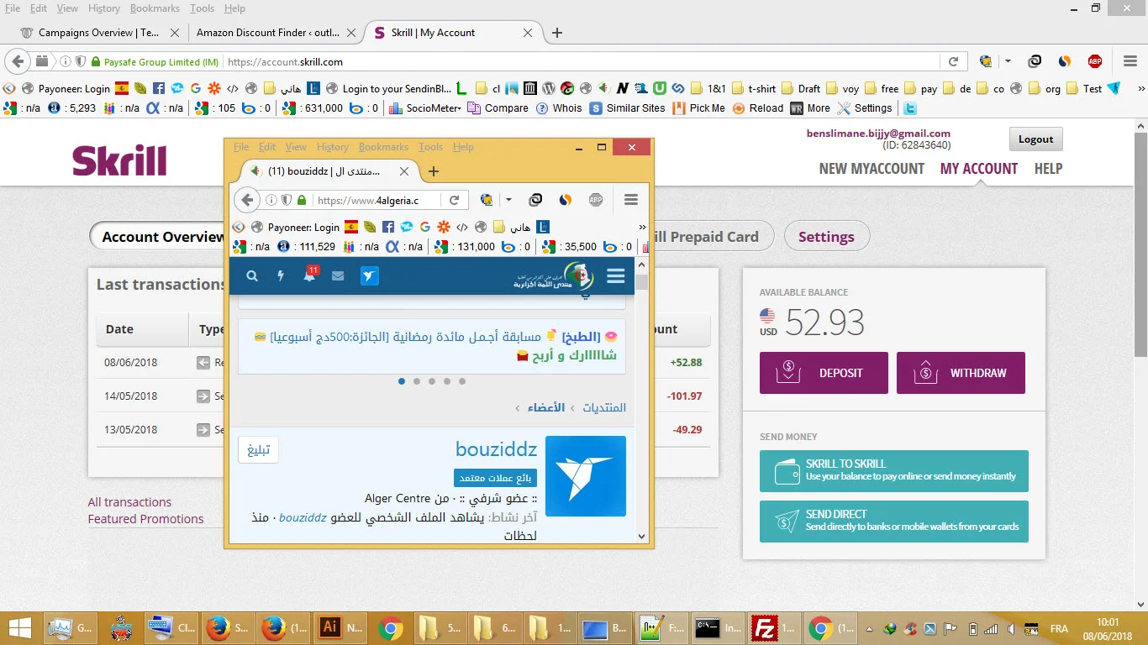Open the dropdown arrow beside the main address bar

click(x=1008, y=61)
